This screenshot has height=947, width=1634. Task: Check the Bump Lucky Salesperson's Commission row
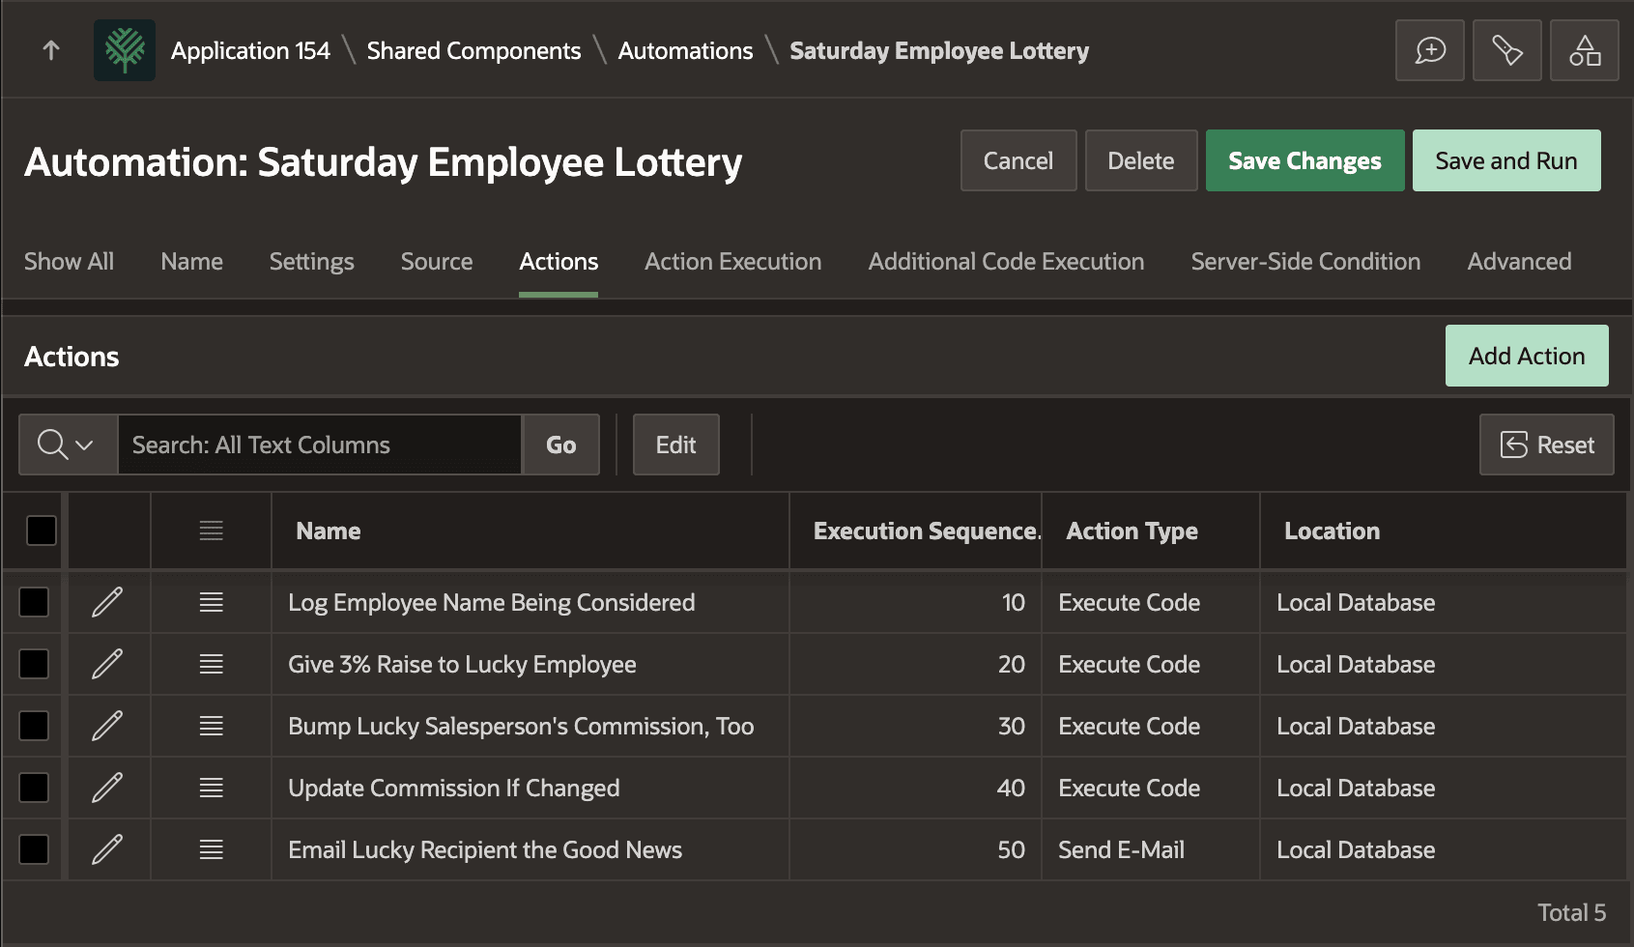[34, 726]
